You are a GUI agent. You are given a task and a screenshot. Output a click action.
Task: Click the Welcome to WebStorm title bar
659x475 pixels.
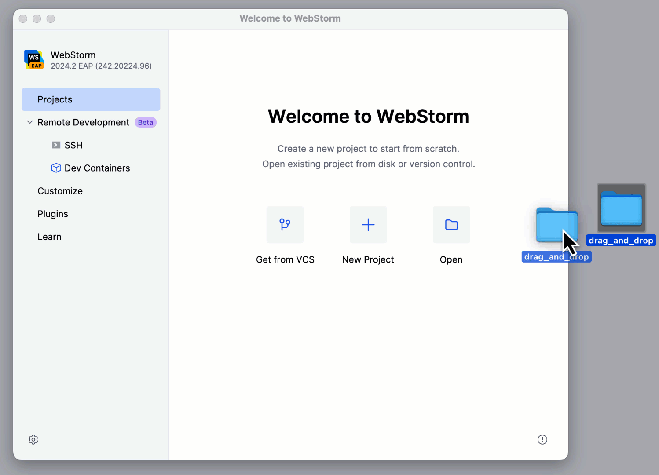pos(290,18)
